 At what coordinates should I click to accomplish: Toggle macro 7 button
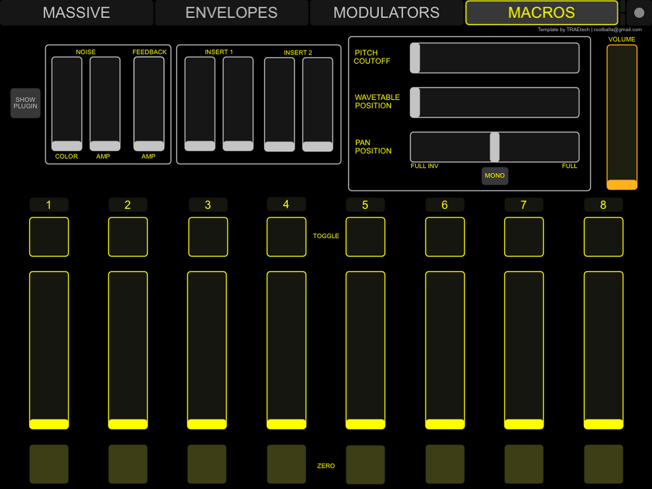coord(524,237)
